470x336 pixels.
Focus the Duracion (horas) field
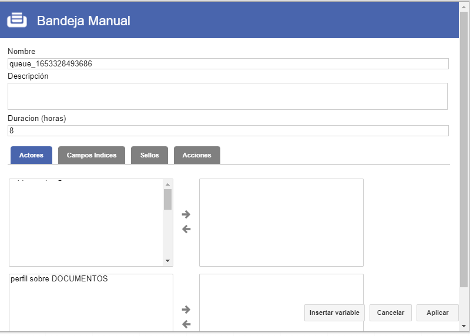228,130
